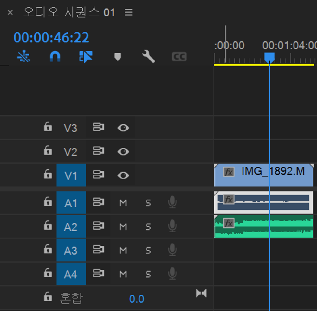Select the 오디오 시퀀스 01 tab title
This screenshot has height=311, width=317.
[69, 12]
